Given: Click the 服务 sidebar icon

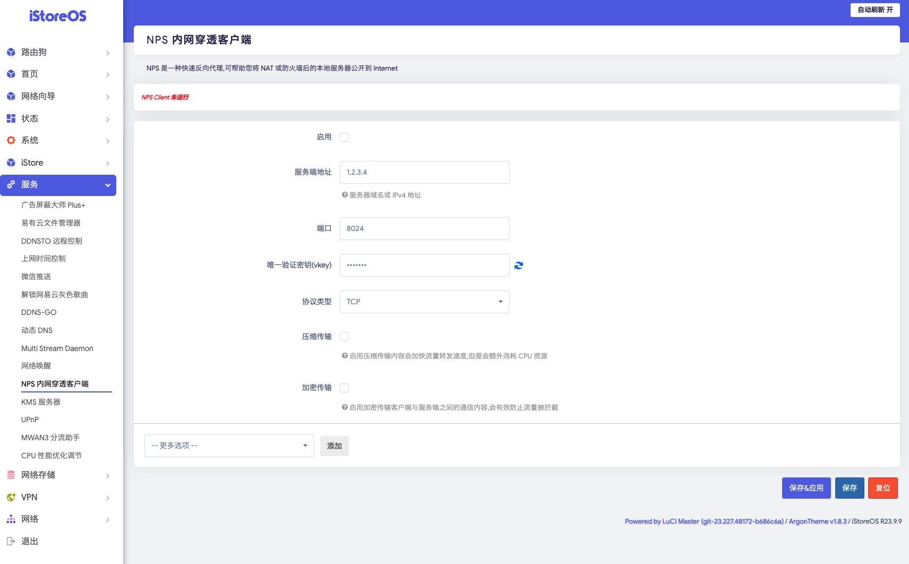Looking at the screenshot, I should pyautogui.click(x=11, y=185).
